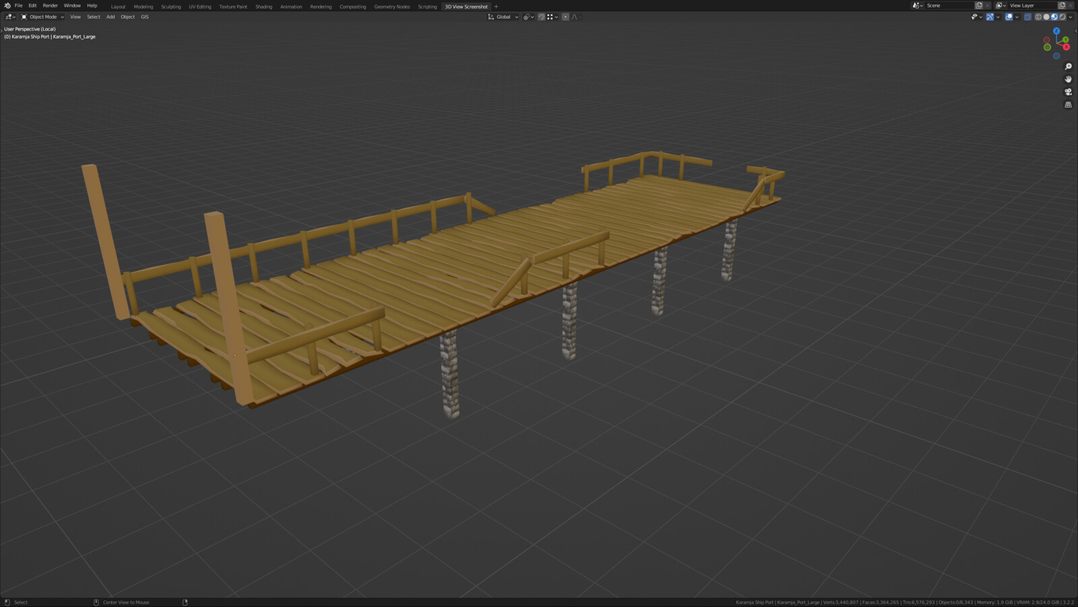The height and width of the screenshot is (607, 1078).
Task: Open the viewport Select menu
Action: point(94,17)
